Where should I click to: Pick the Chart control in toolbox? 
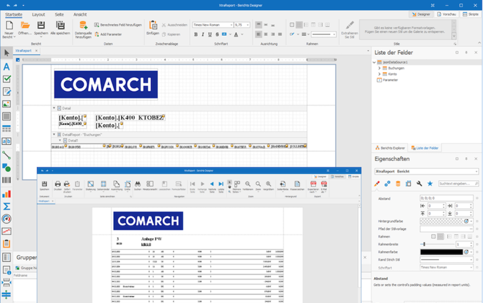(x=6, y=194)
